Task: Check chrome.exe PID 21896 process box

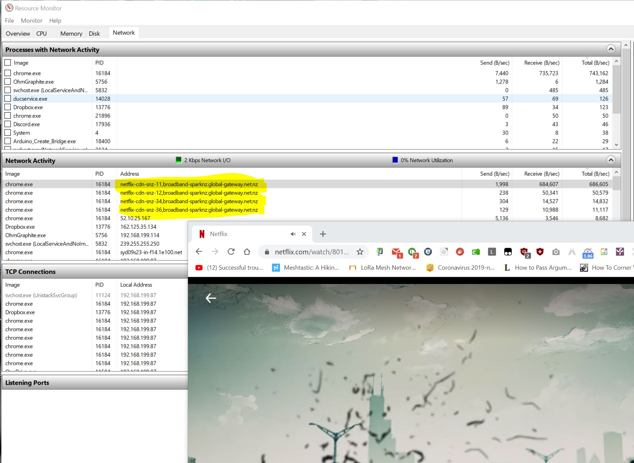Action: tap(8, 116)
